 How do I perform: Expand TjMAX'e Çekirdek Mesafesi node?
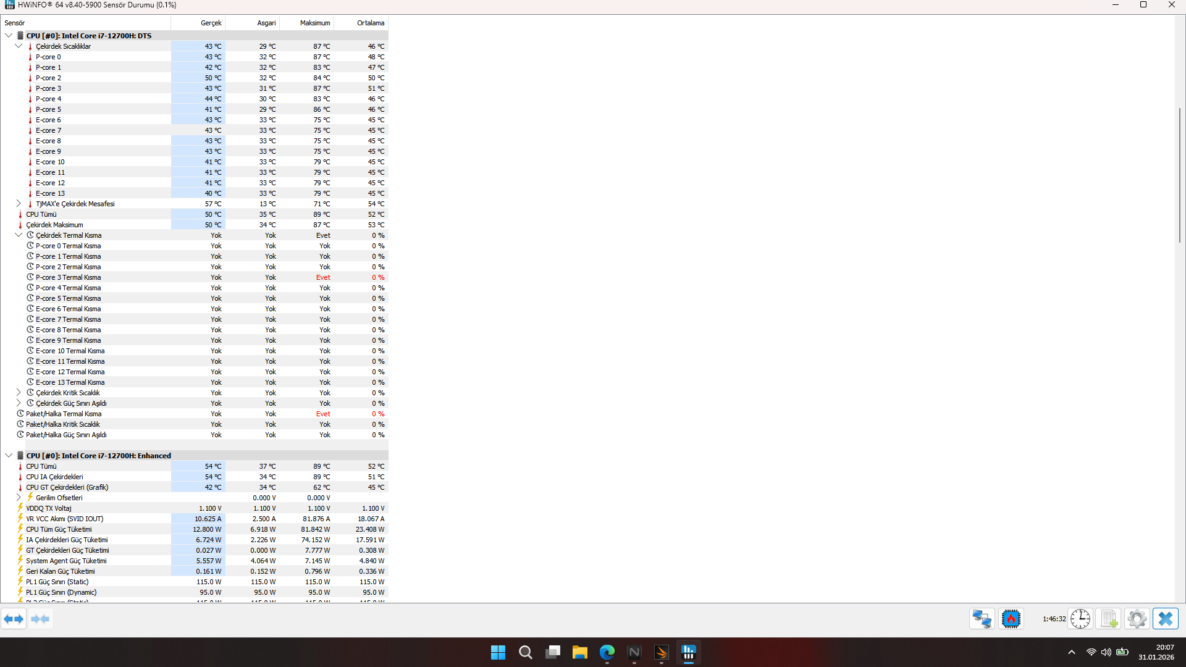coord(19,204)
